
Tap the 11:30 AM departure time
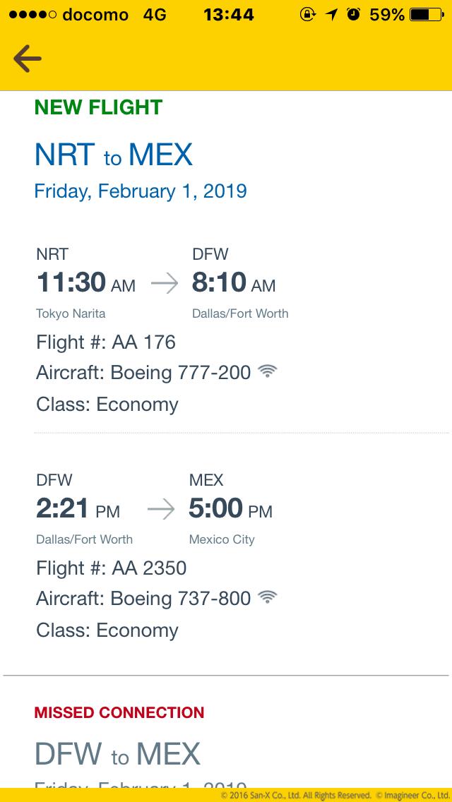(x=85, y=283)
